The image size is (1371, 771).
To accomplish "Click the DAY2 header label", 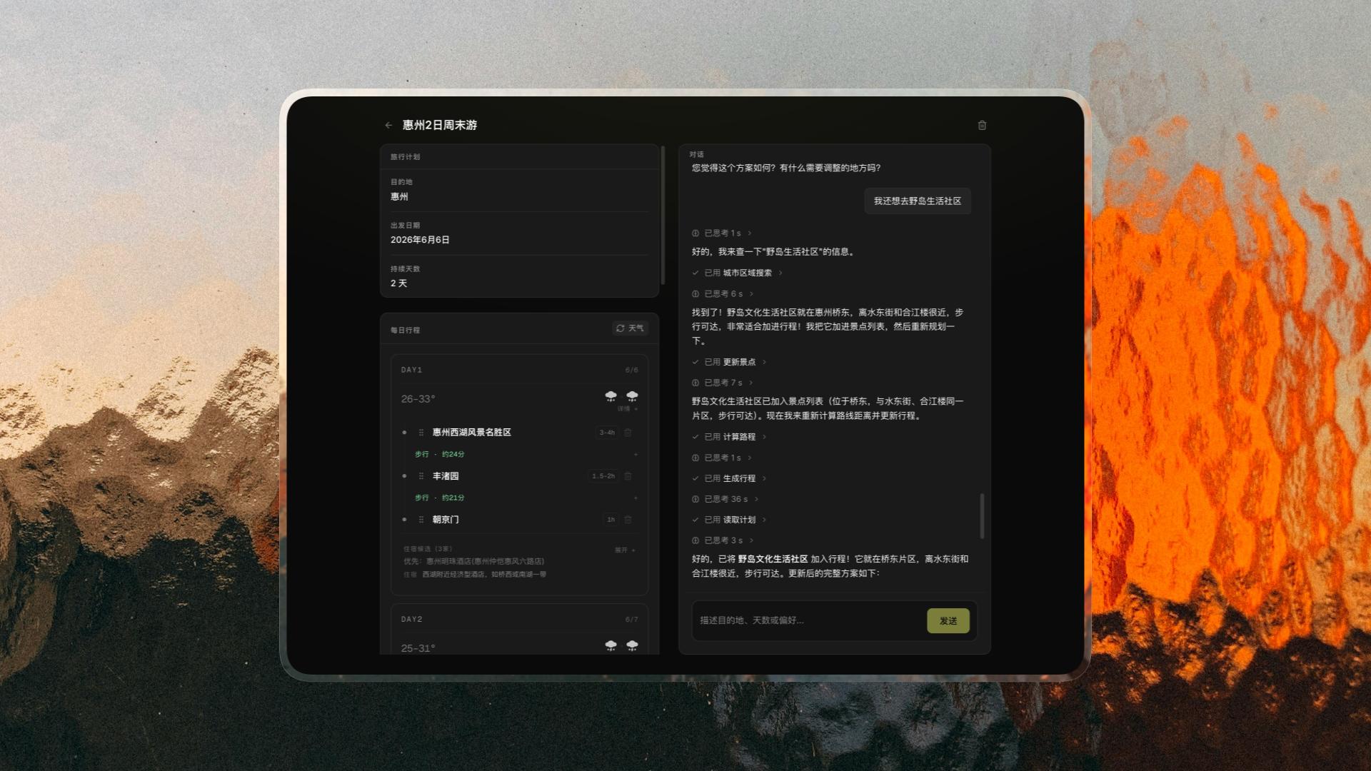I will [x=411, y=619].
